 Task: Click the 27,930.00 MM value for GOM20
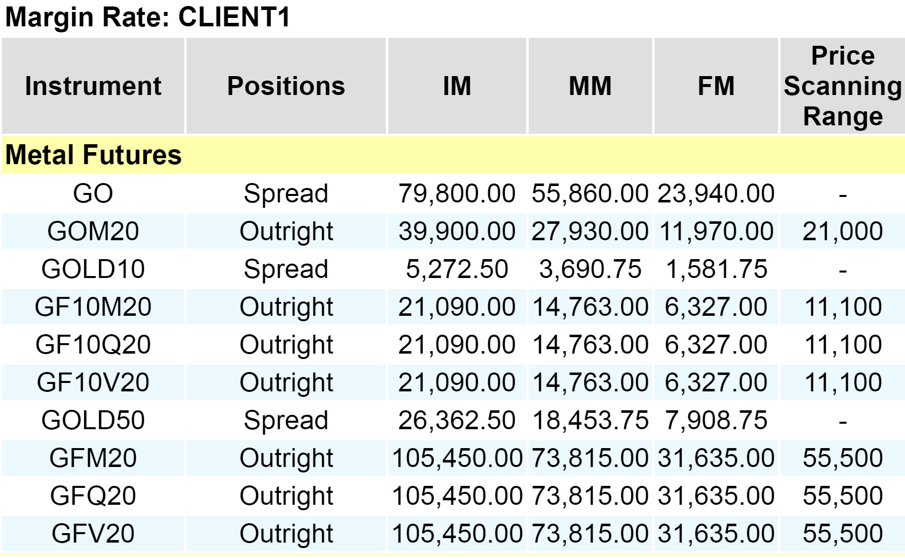tap(590, 231)
